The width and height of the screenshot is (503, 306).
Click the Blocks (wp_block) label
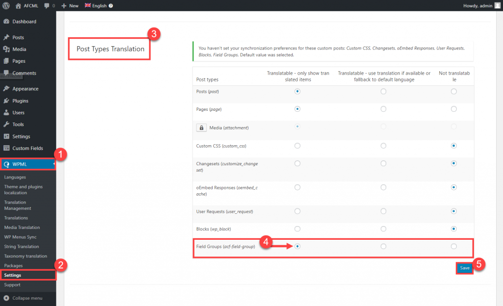[213, 229]
